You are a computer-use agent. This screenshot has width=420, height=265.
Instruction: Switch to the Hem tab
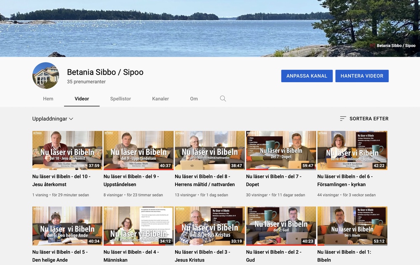[48, 99]
